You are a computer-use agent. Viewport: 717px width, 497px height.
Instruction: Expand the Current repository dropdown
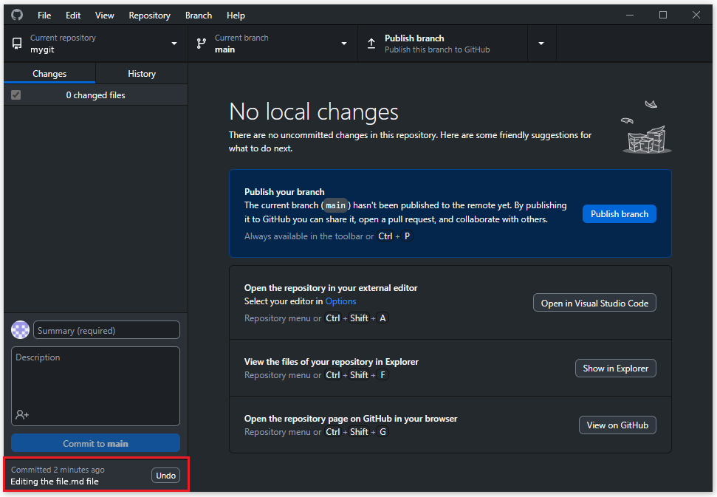(x=95, y=44)
